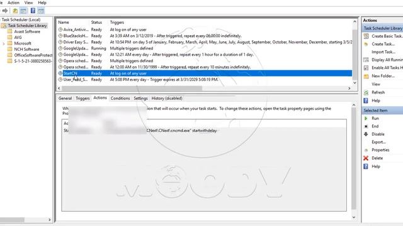Click the red Delete X icon
Screen dimensions: 403x226
(366, 158)
